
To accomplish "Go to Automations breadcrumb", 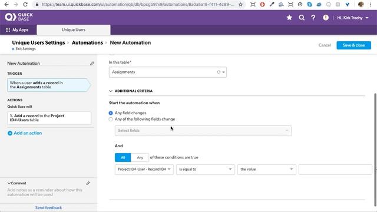I will (87, 42).
